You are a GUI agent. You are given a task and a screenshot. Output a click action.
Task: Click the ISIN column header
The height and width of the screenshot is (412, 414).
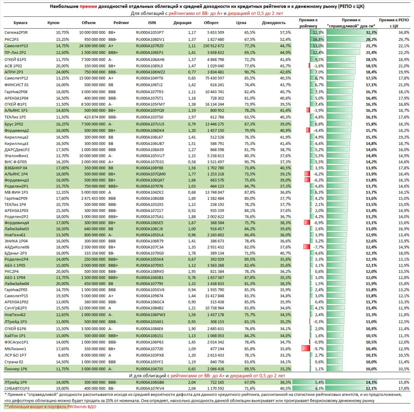(152, 23)
